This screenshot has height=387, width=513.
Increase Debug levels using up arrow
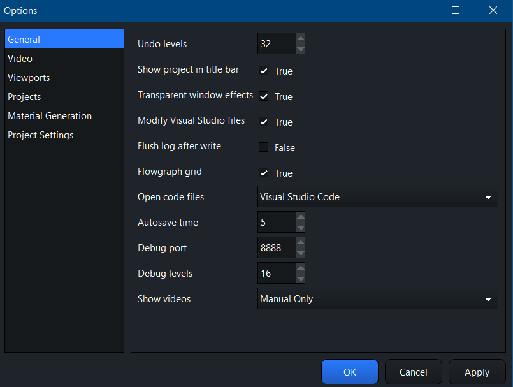point(301,268)
